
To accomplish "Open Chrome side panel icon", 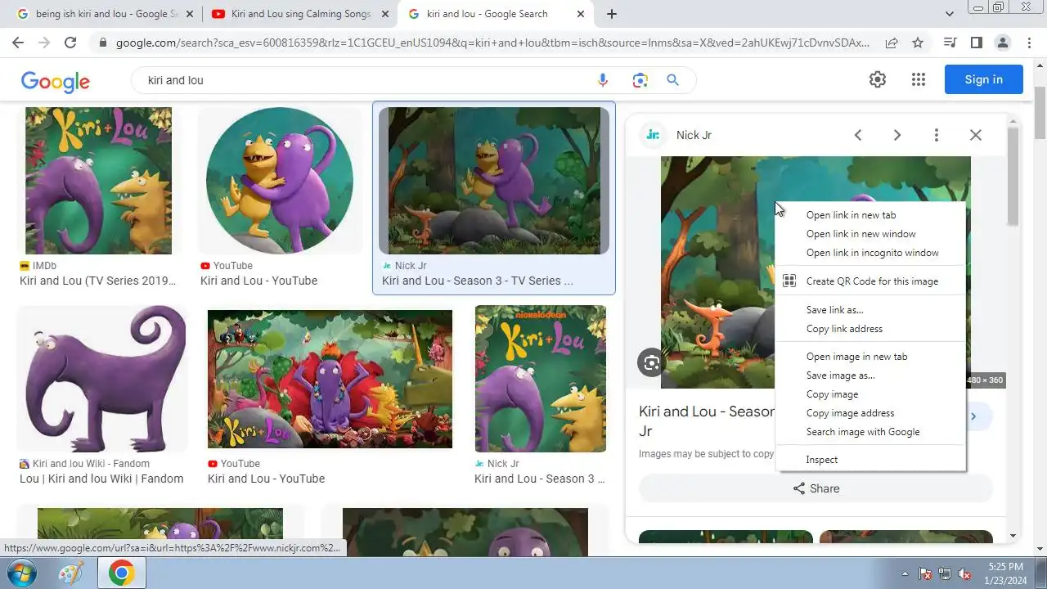I will pyautogui.click(x=976, y=43).
